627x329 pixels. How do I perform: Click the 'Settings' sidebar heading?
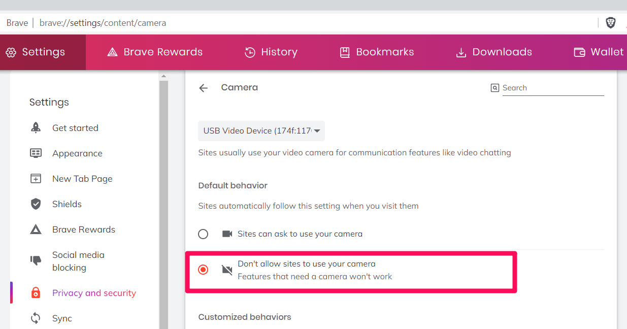[x=49, y=102]
